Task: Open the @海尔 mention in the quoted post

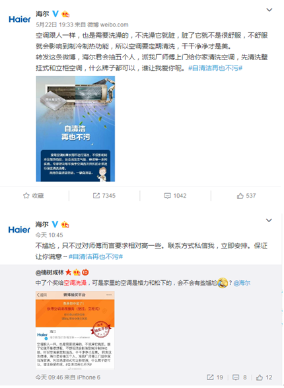Action: (242, 283)
